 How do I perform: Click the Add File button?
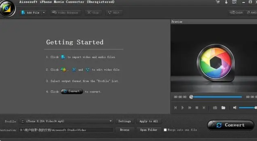pos(31,13)
